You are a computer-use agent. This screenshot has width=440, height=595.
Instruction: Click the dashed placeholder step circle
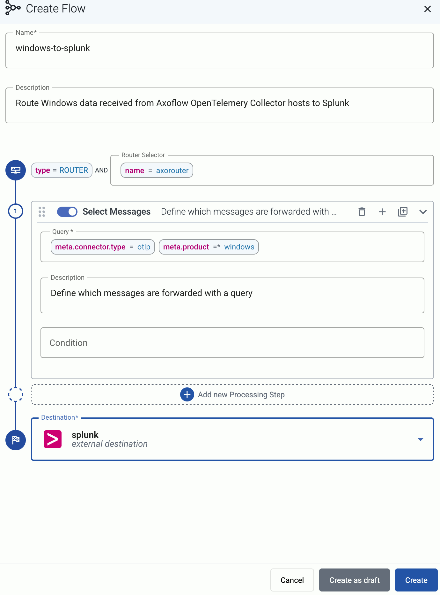[16, 395]
